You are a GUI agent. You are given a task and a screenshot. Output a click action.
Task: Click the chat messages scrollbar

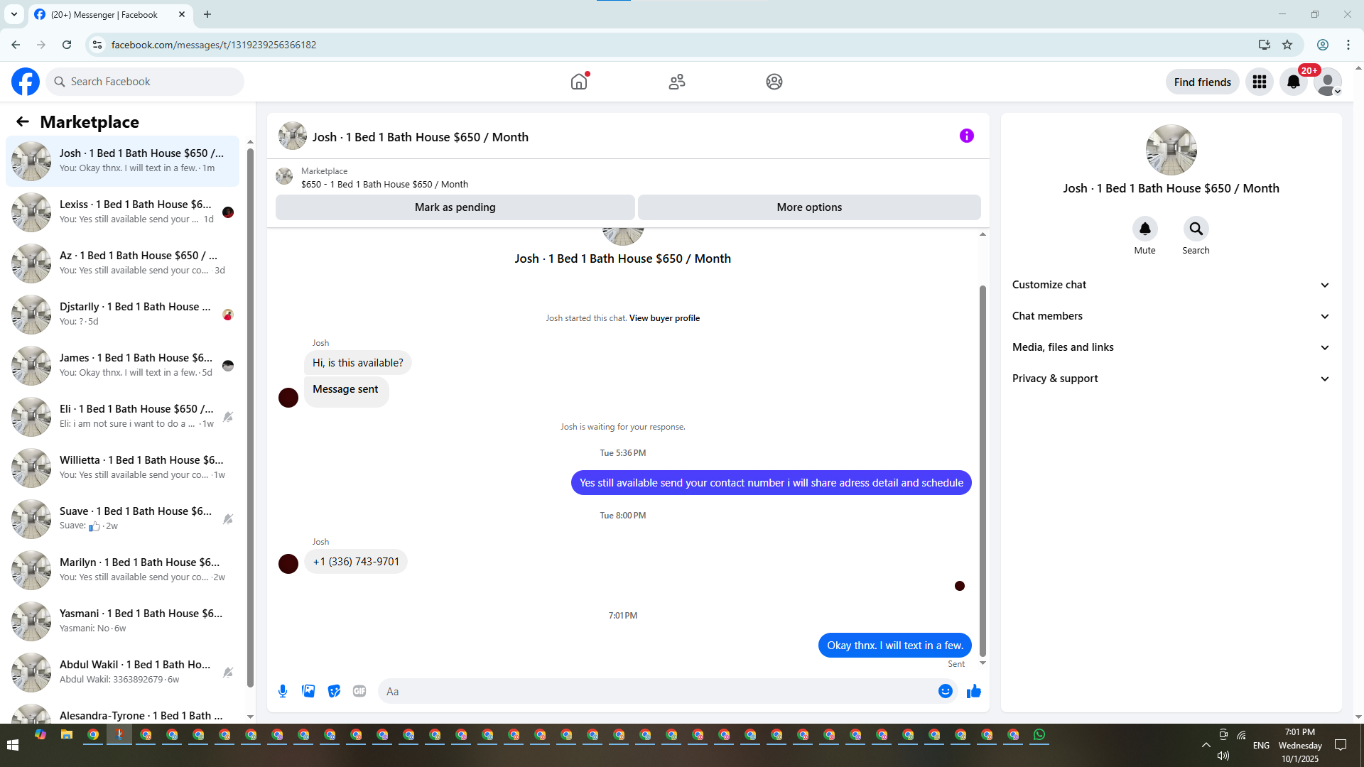click(983, 471)
